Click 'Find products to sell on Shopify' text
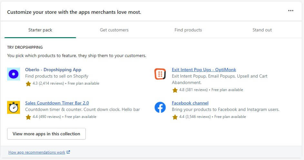 tap(57, 76)
